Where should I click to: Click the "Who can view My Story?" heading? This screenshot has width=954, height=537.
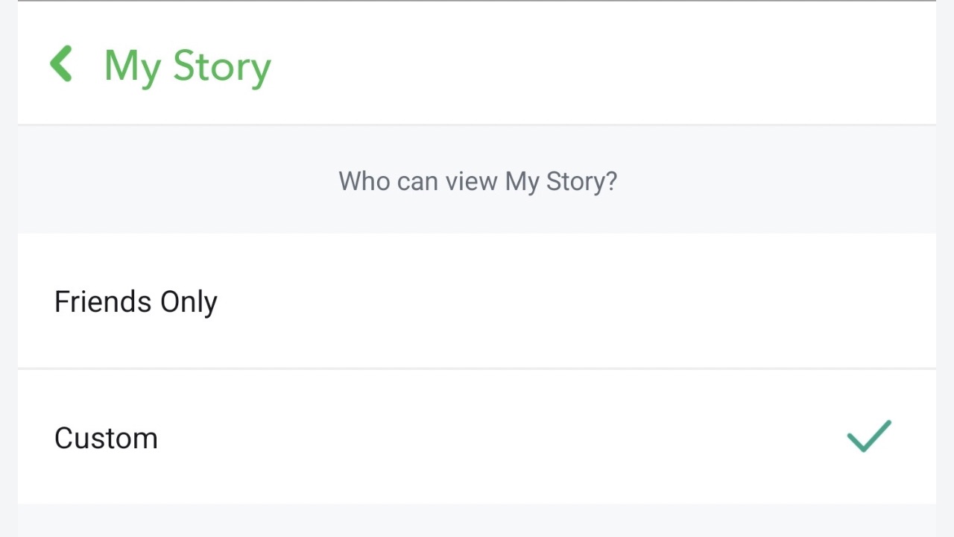[477, 181]
